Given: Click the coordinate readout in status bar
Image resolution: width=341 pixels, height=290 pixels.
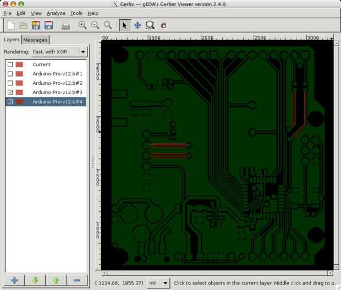Looking at the screenshot, I should coord(119,283).
